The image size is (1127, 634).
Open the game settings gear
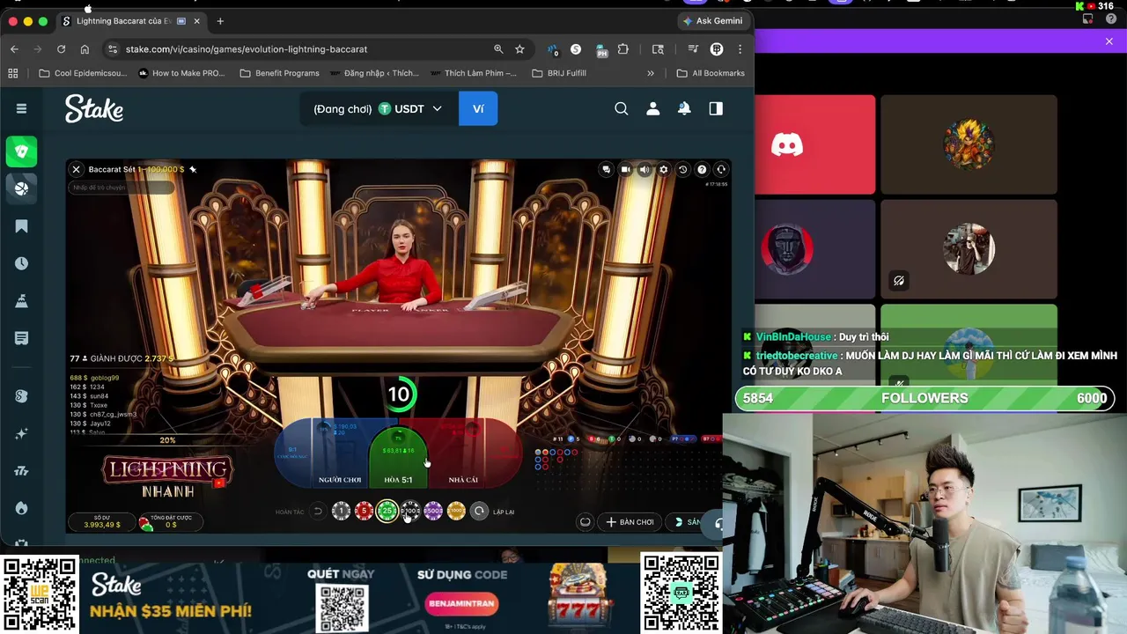664,169
